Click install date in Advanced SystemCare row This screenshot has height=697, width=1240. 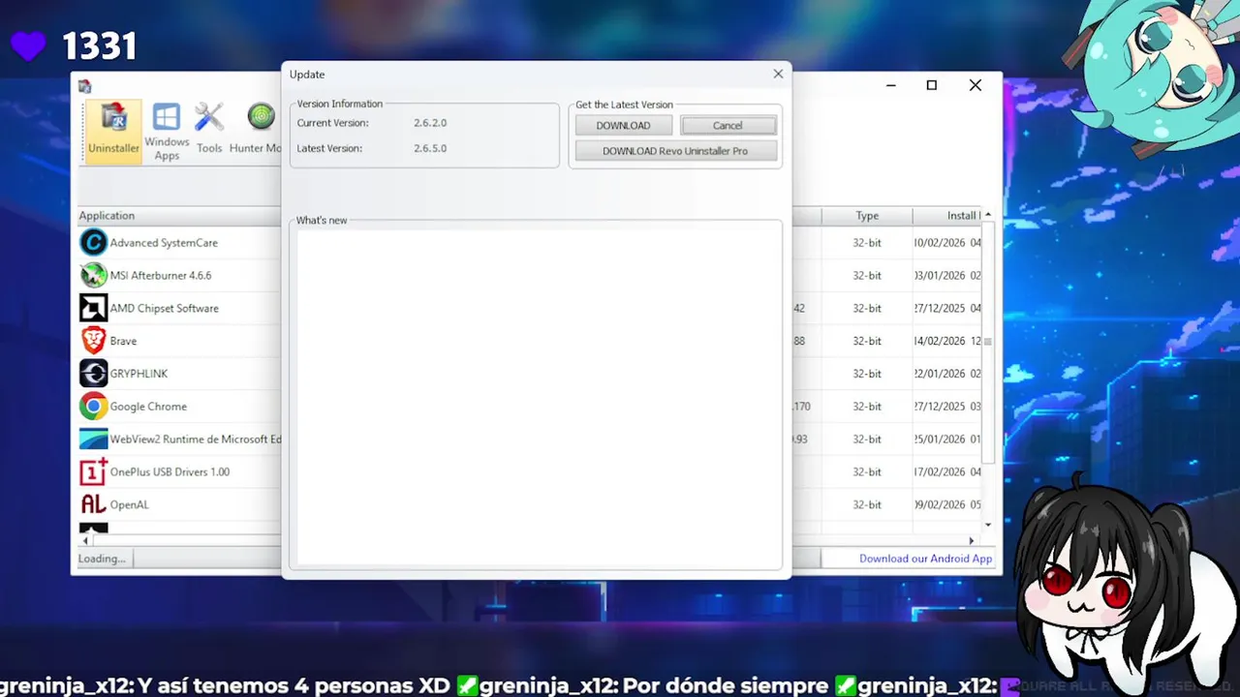(x=947, y=243)
